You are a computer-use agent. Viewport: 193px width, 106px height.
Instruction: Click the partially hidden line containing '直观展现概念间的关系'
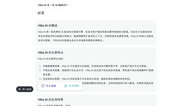118,83
